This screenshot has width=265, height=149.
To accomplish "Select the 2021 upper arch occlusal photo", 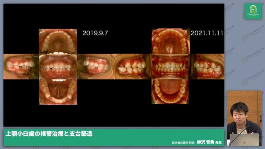I will point(170,41).
